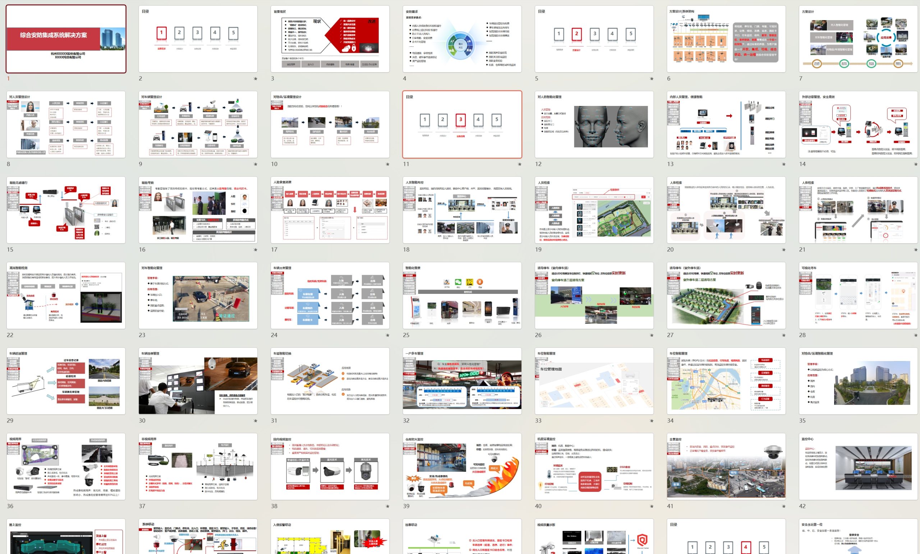
Task: Select slide 19 人员检索 campus map thumbnail
Action: 594,210
